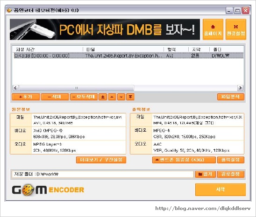This screenshot has height=217, width=256.
Task: Click the path settings (경로설정) button
Action: tap(231, 174)
